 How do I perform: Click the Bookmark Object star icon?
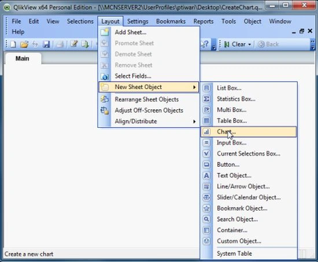coord(206,208)
